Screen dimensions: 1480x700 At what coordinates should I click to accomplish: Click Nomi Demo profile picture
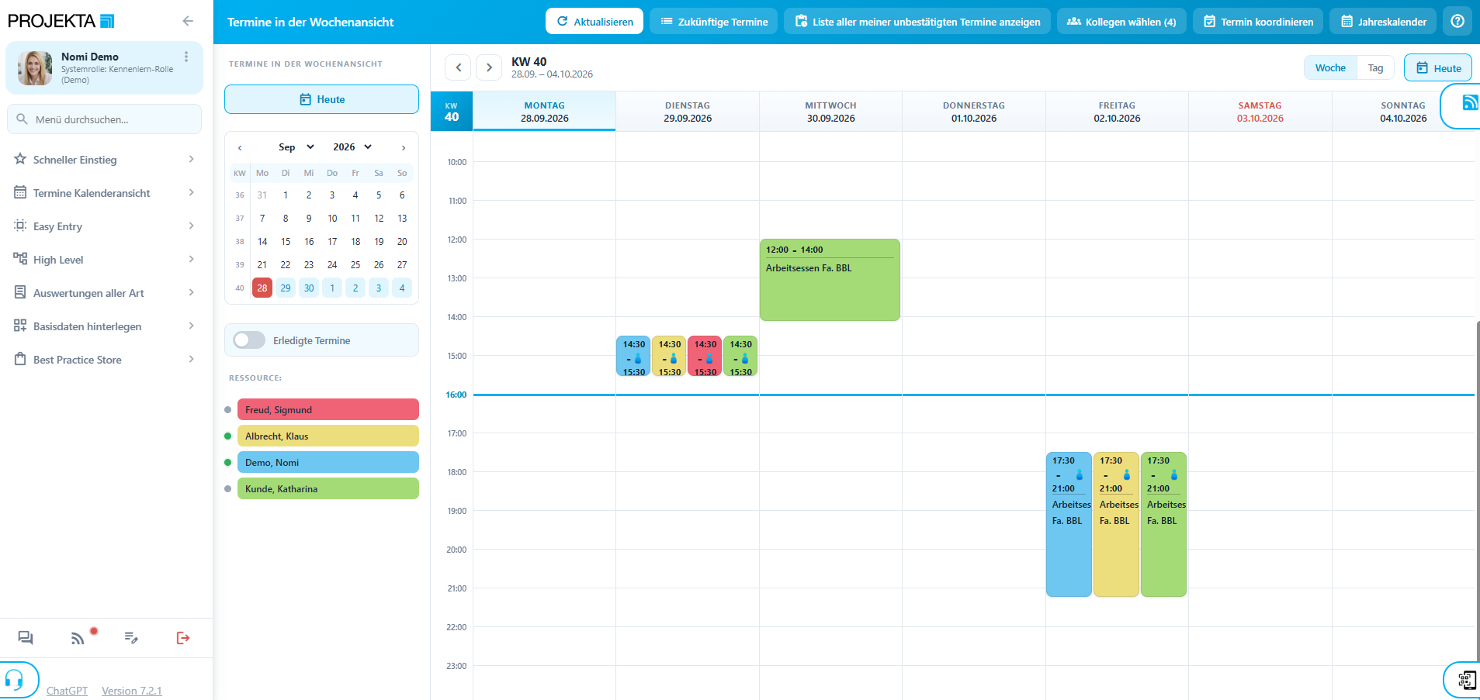35,68
